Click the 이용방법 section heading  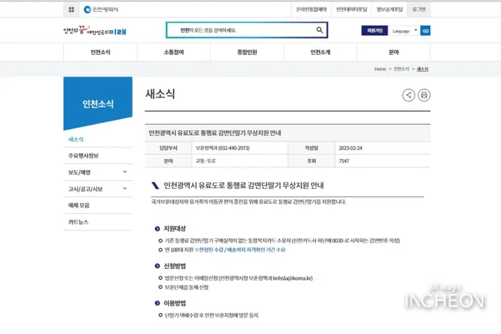[175, 303]
